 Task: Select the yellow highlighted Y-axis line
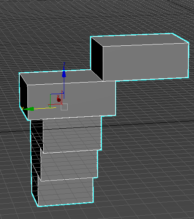(x=45, y=108)
